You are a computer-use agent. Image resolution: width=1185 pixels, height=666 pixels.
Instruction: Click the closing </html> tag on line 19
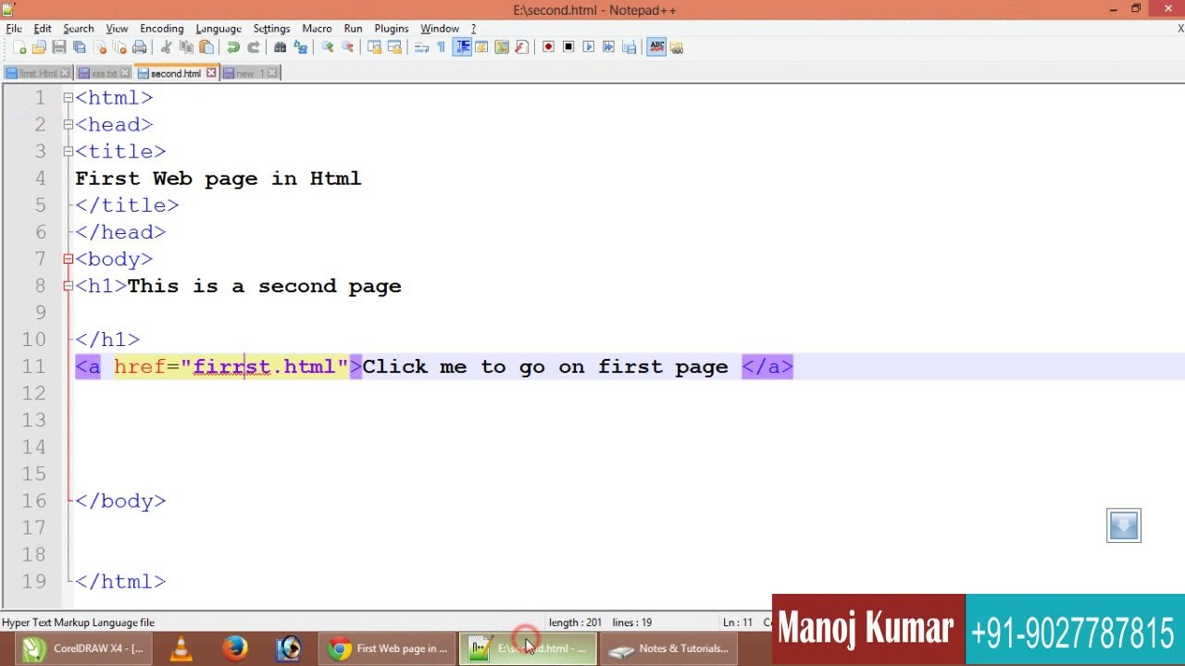120,581
